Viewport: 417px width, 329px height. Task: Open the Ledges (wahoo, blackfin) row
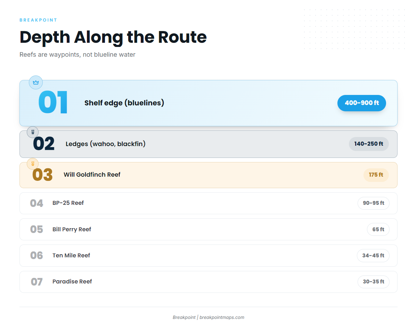pos(208,144)
